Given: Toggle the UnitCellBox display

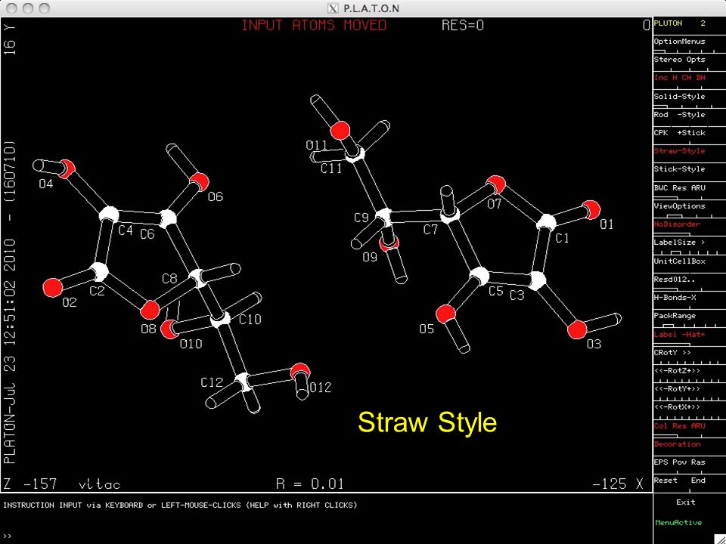Looking at the screenshot, I should pyautogui.click(x=679, y=261).
